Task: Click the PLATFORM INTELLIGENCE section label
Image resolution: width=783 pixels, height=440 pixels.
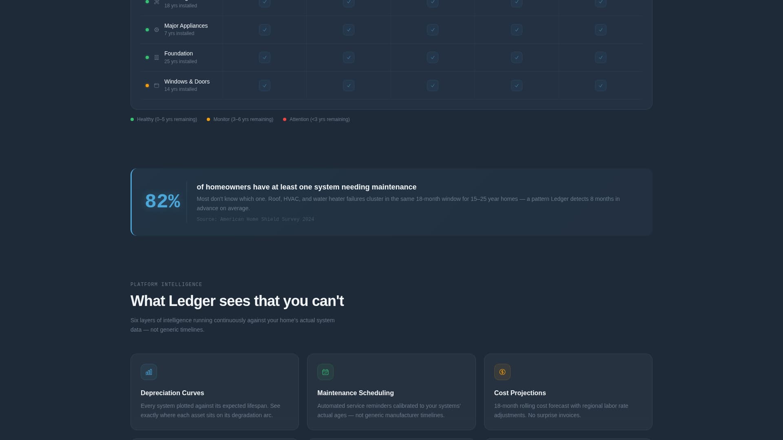Action: [166, 284]
